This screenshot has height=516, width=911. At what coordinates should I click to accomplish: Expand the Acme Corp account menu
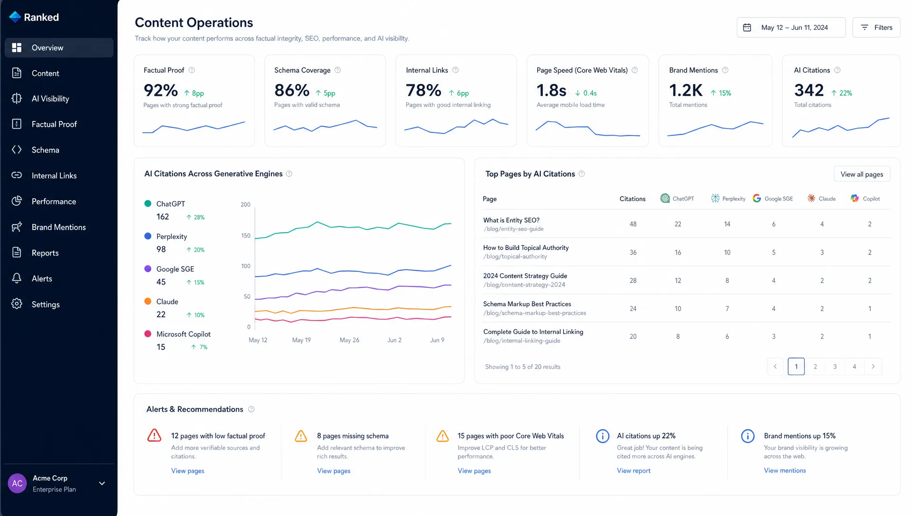tap(102, 483)
